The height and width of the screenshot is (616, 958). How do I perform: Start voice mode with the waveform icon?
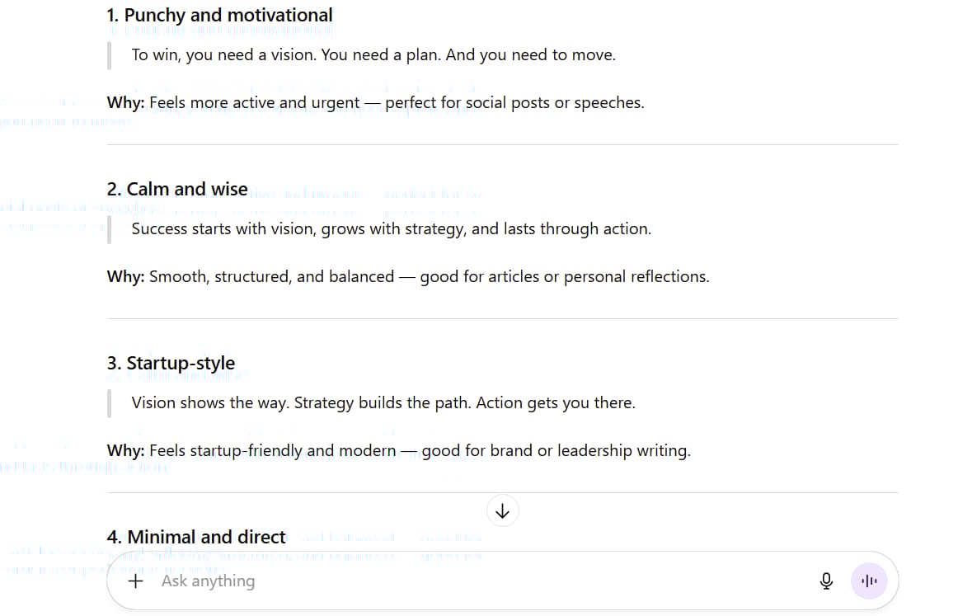point(869,581)
